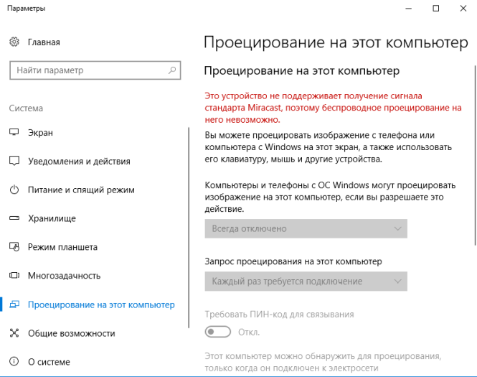Click the Уведомления и действия icon
Screen dimensions: 477x377
point(14,162)
